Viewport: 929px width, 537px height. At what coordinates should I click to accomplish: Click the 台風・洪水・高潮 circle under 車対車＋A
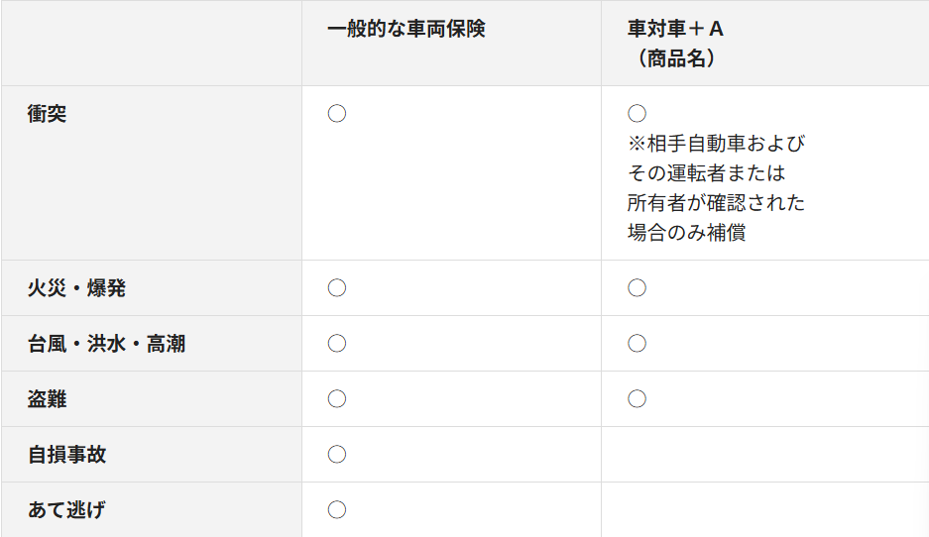[x=637, y=344]
